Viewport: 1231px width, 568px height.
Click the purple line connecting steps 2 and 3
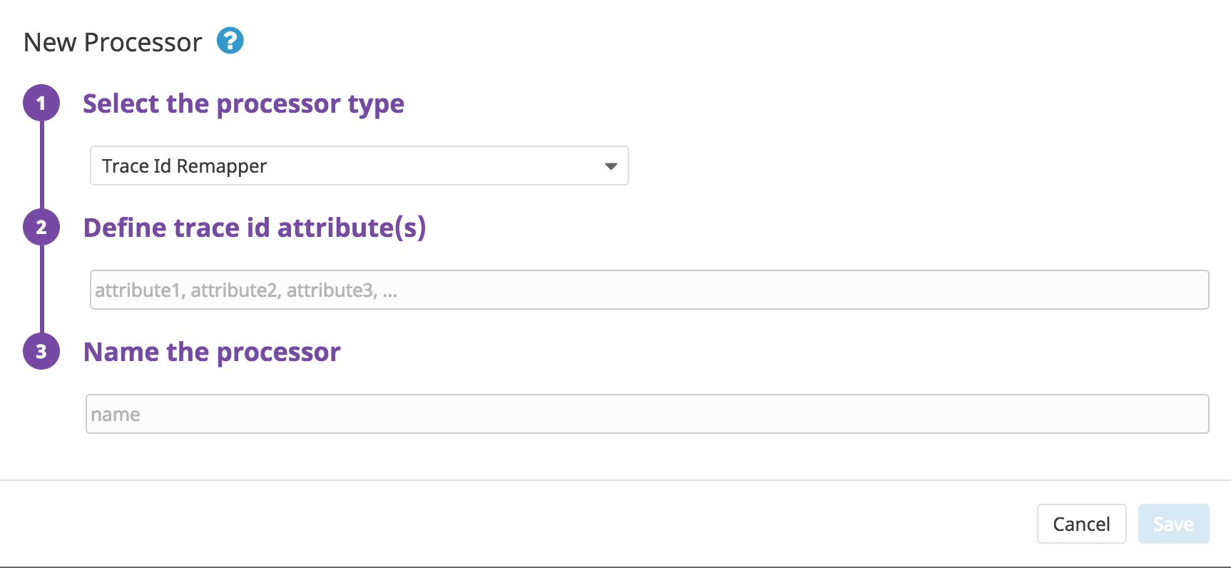pos(42,290)
